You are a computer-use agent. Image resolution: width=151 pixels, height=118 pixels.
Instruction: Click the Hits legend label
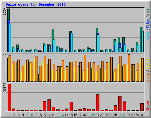coord(148,12)
